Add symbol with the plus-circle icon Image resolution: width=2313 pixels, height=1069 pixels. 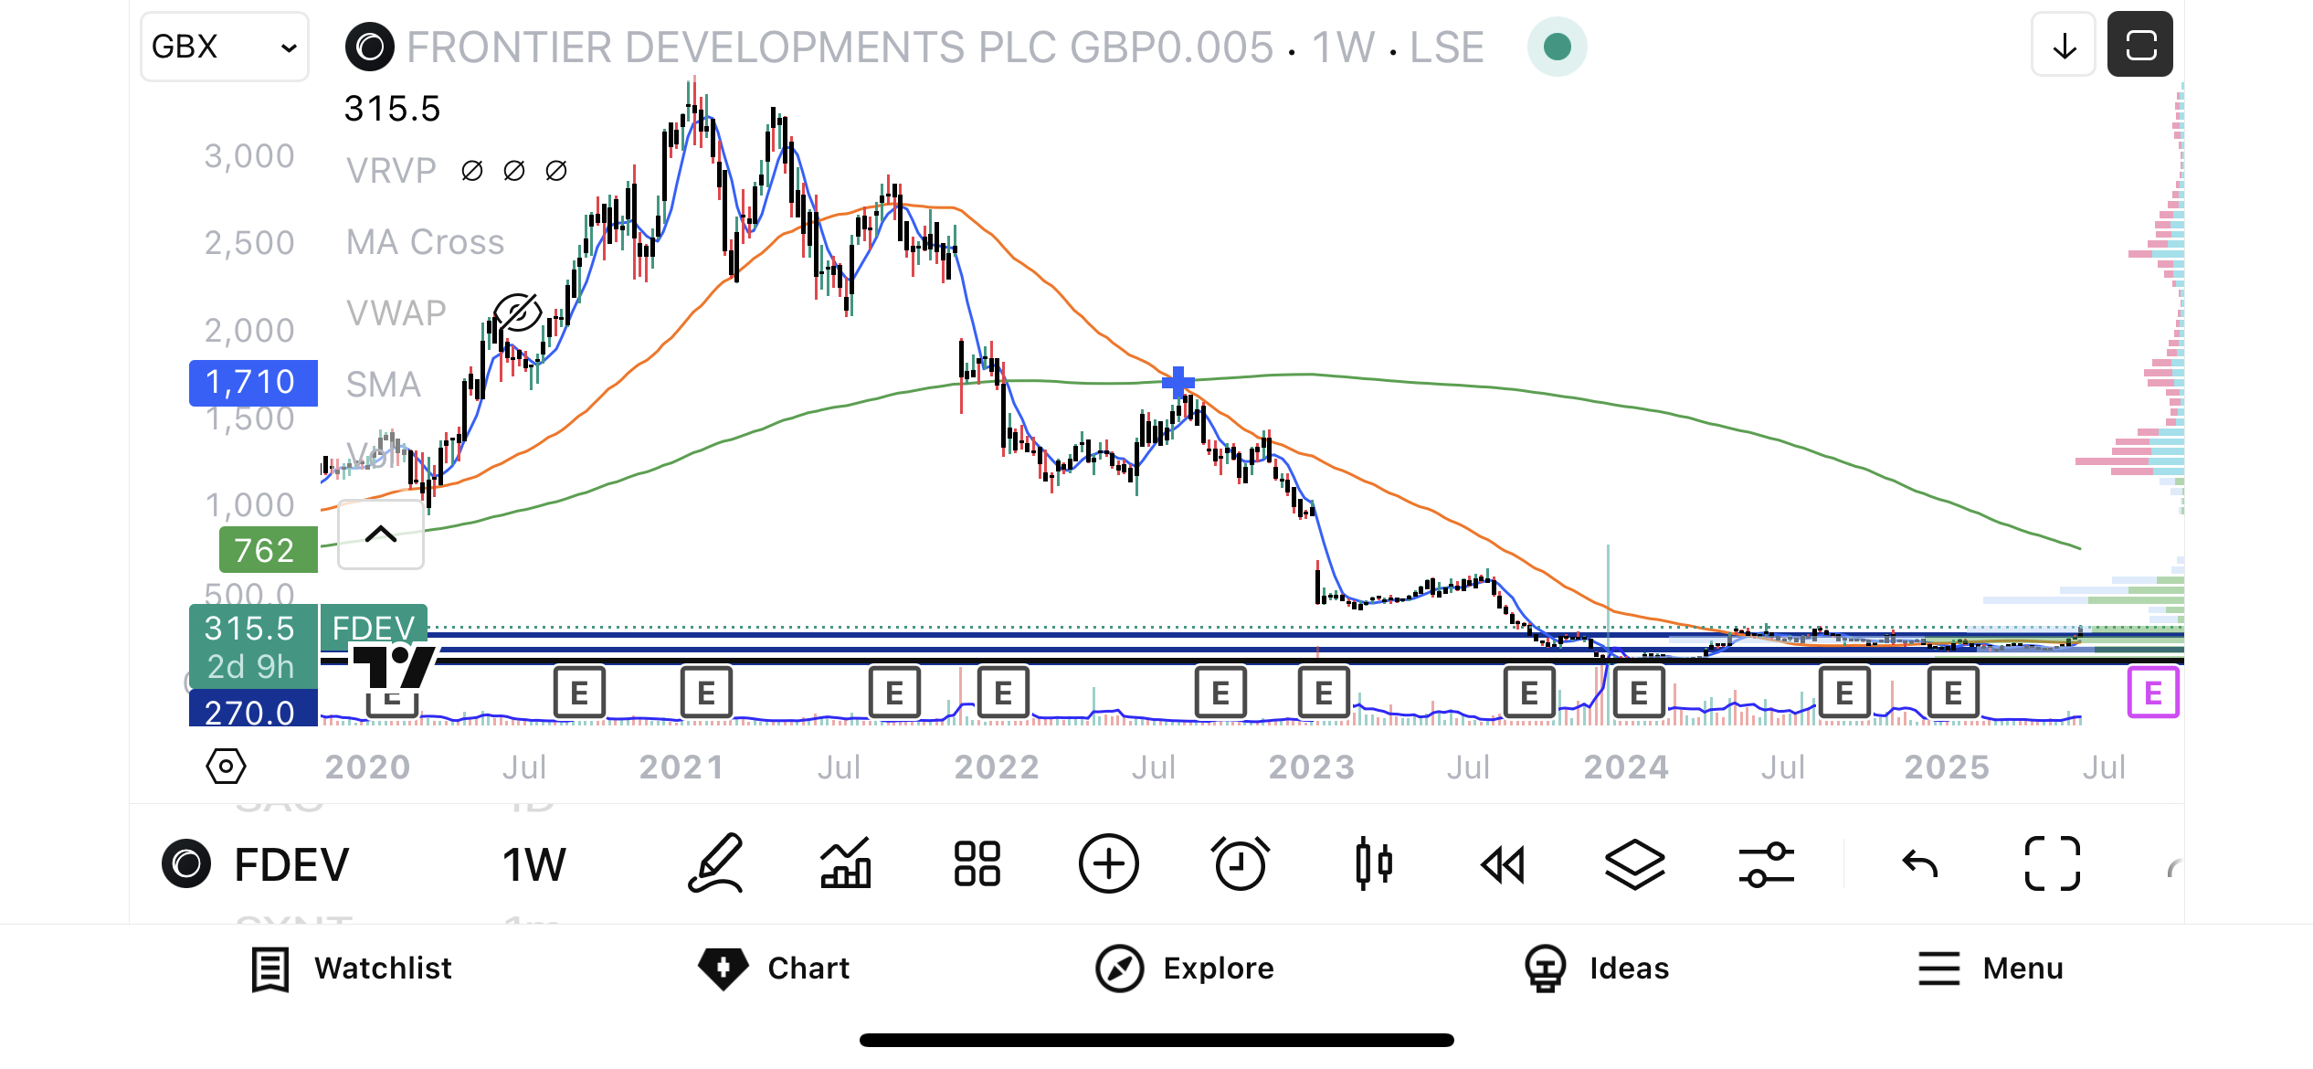tap(1108, 863)
